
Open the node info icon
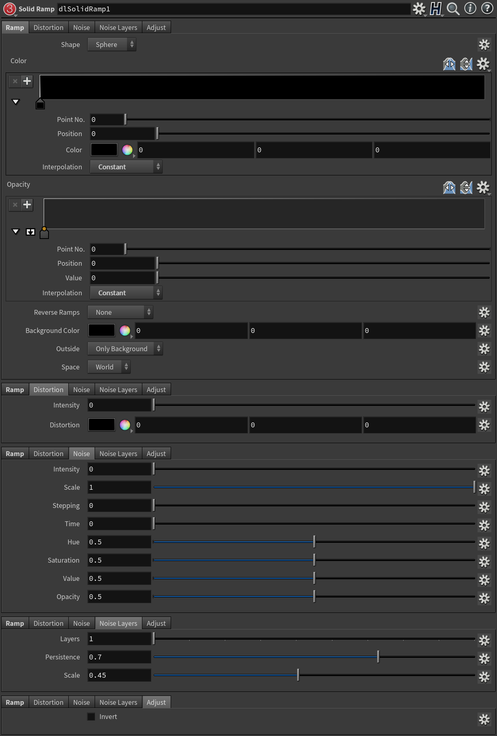click(470, 9)
